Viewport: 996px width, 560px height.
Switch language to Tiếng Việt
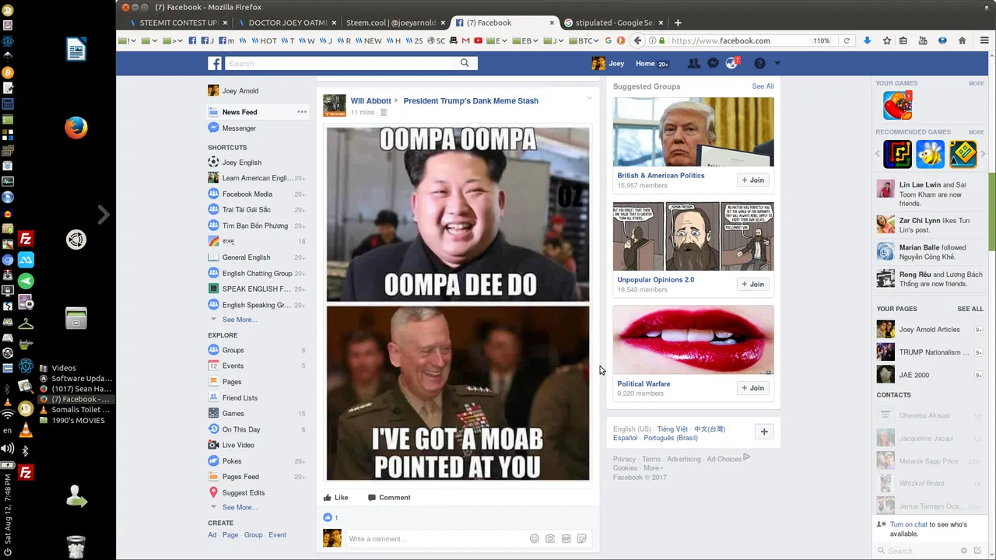click(x=672, y=429)
